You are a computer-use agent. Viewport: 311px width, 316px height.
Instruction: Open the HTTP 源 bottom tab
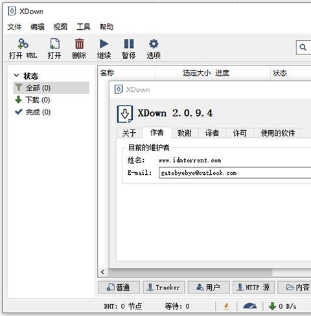[254, 288]
